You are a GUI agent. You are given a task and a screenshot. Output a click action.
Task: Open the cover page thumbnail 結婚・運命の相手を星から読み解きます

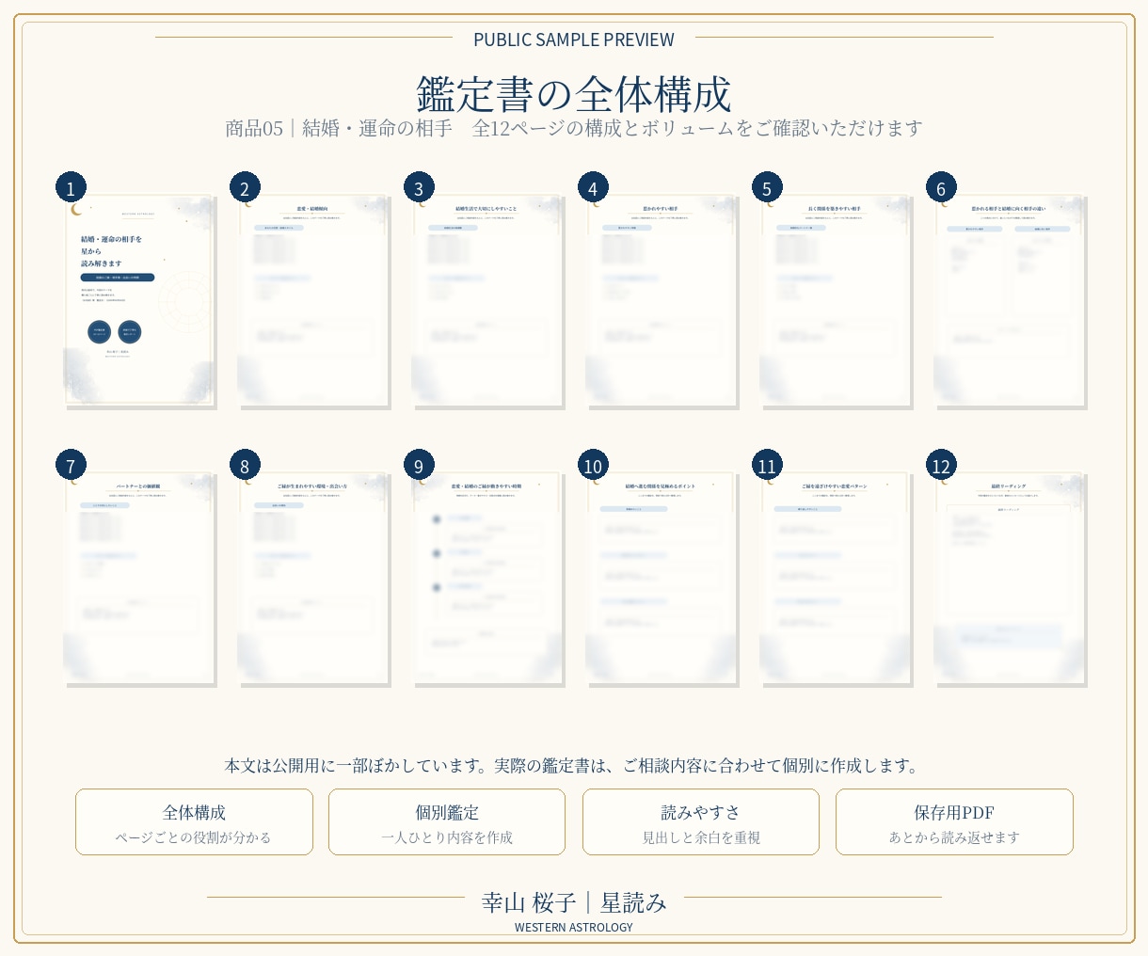(x=138, y=300)
